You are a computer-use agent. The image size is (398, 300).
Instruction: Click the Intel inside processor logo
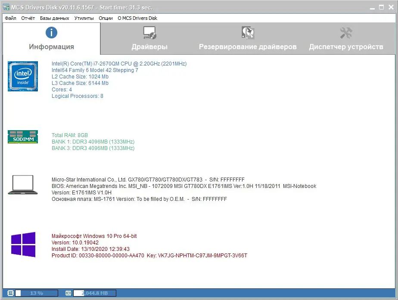point(23,76)
